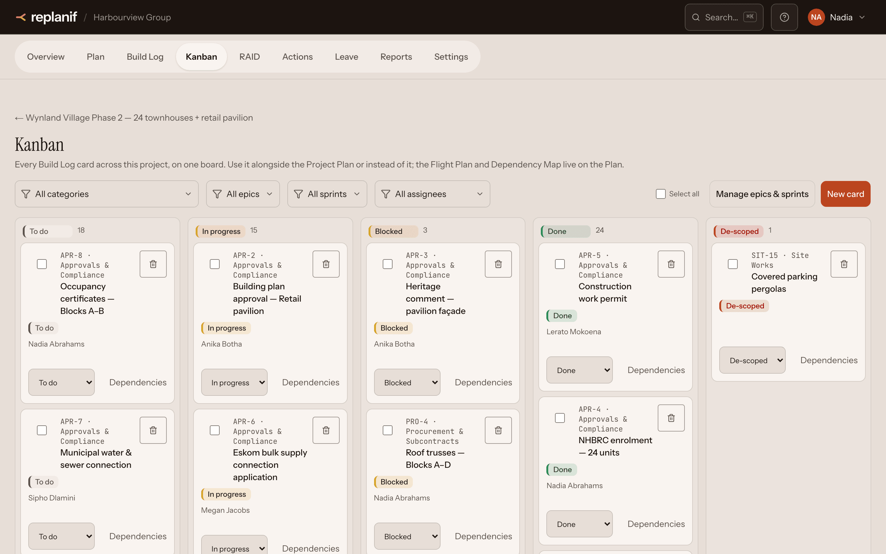Trash the APR-5 Construction work permit card

click(x=671, y=264)
